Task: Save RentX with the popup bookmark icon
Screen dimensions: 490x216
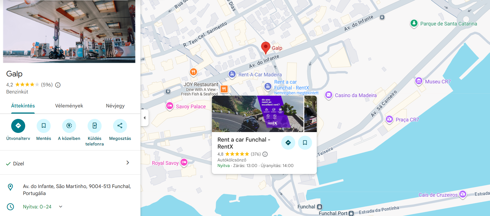Action: (x=305, y=143)
